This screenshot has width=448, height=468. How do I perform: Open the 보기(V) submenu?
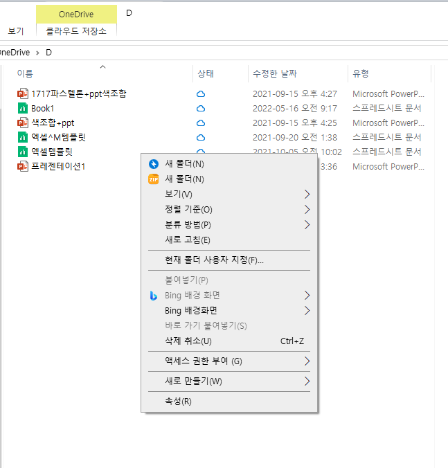click(x=229, y=195)
